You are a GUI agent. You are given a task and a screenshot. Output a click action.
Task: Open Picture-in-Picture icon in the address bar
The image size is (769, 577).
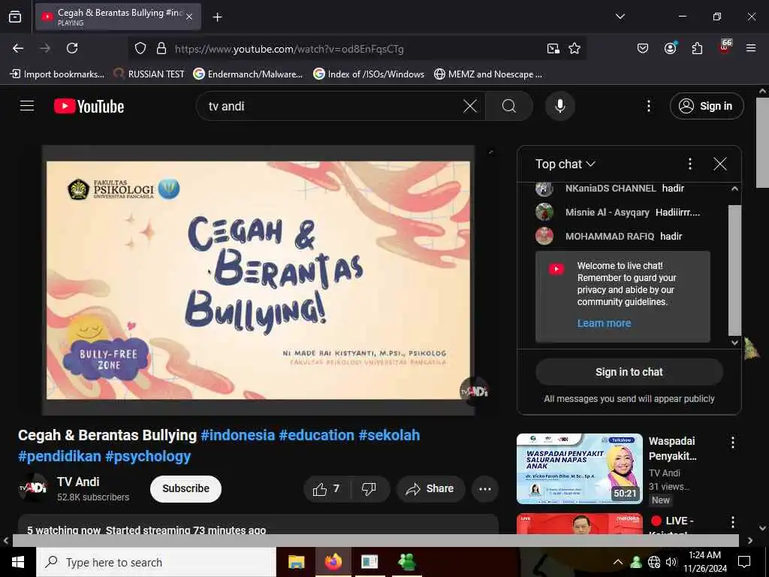(553, 49)
